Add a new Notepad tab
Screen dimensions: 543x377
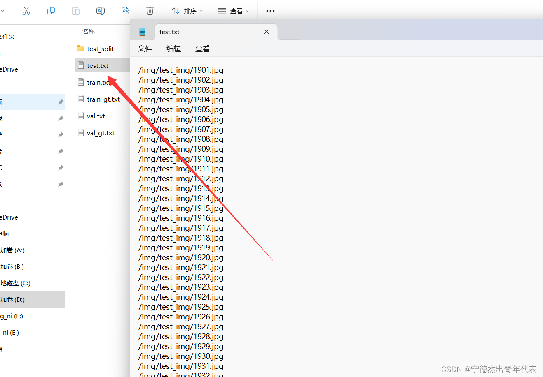(290, 32)
